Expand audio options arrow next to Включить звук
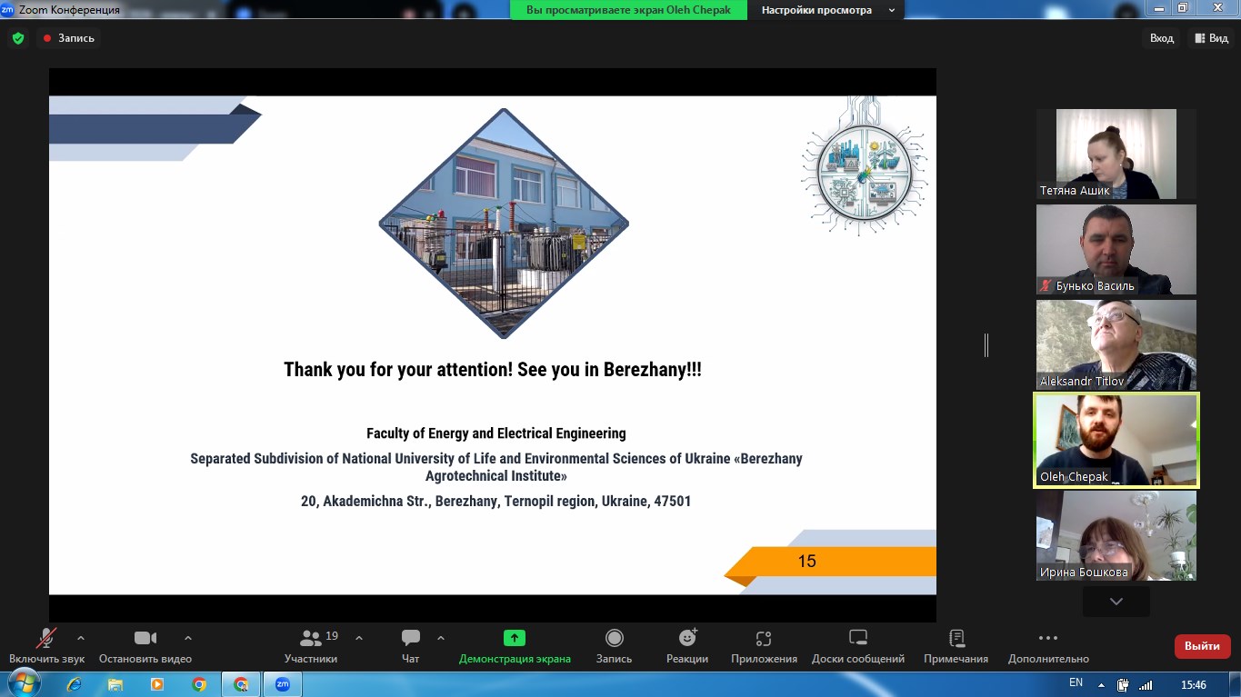The image size is (1241, 697). tap(81, 638)
